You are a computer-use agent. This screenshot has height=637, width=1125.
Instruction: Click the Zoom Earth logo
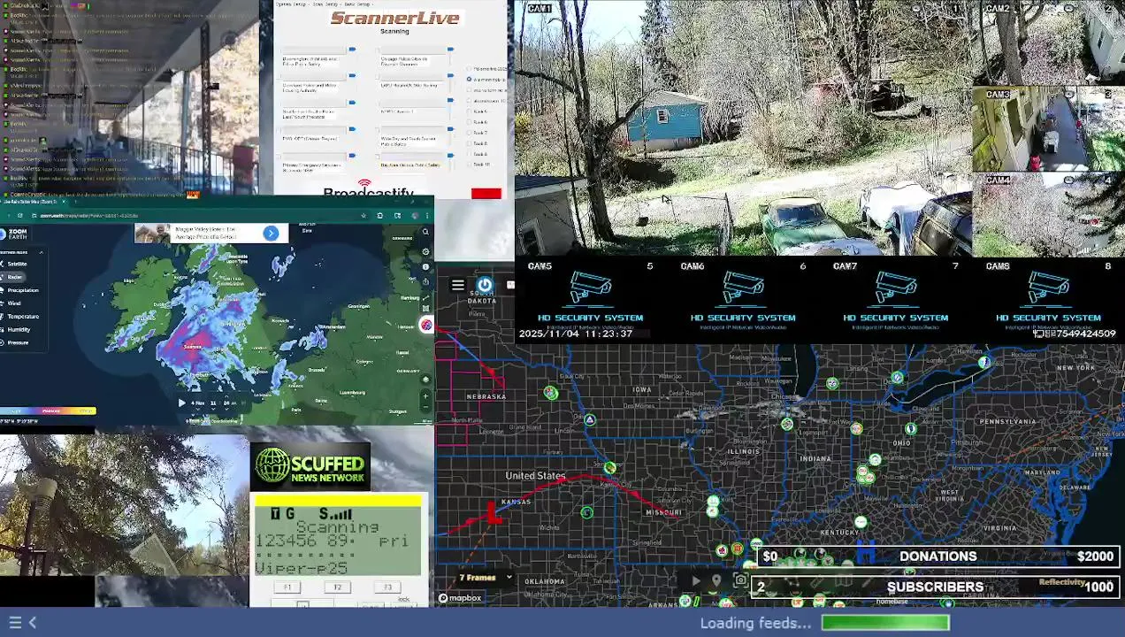pyautogui.click(x=15, y=234)
